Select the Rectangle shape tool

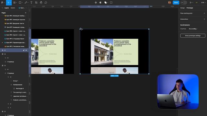pos(20,3)
